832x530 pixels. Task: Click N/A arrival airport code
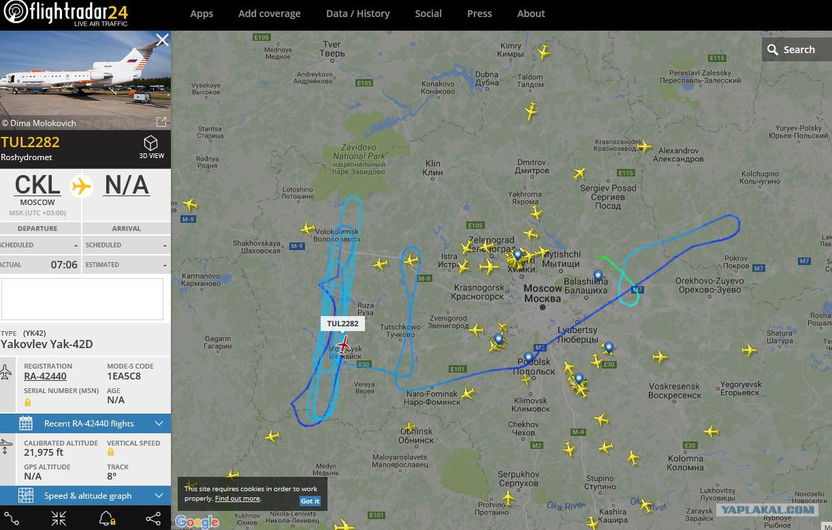[x=126, y=185]
